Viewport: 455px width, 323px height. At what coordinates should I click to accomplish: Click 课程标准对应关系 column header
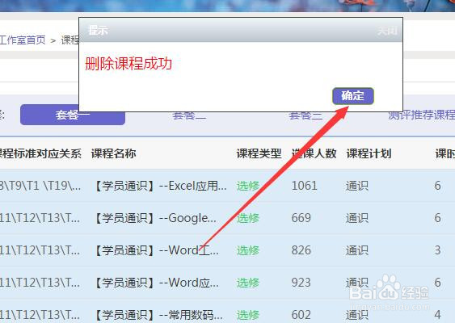point(40,153)
